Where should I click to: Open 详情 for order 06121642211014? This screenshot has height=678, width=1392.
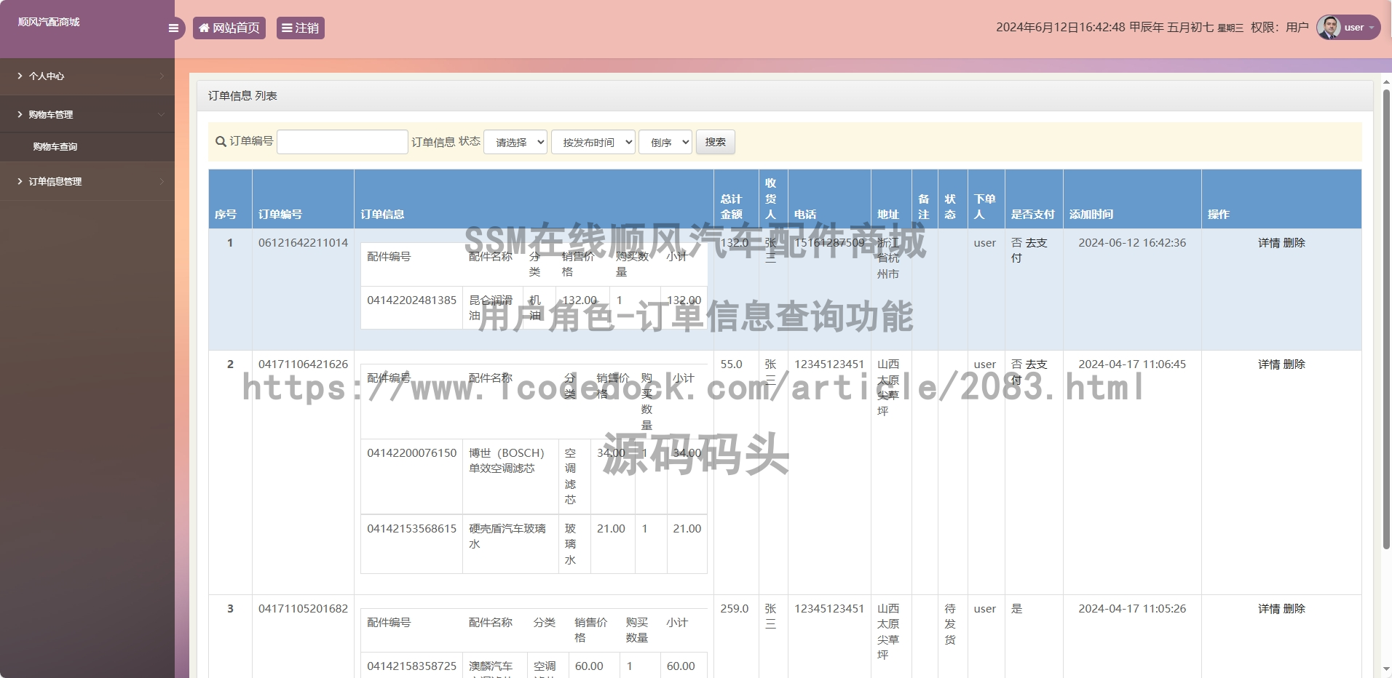tap(1269, 243)
